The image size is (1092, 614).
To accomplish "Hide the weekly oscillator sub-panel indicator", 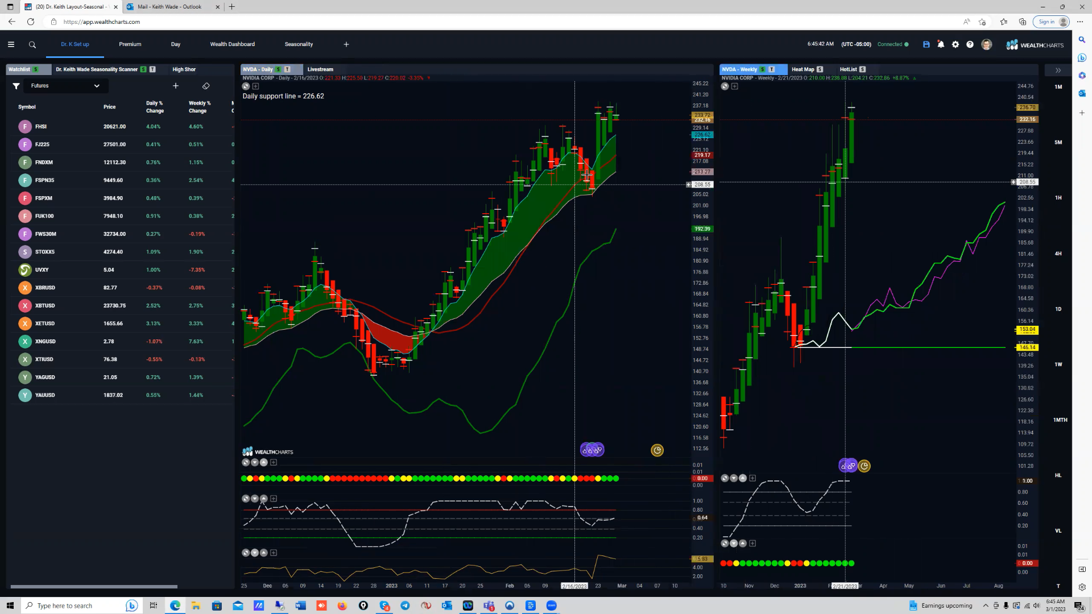I will click(x=725, y=478).
